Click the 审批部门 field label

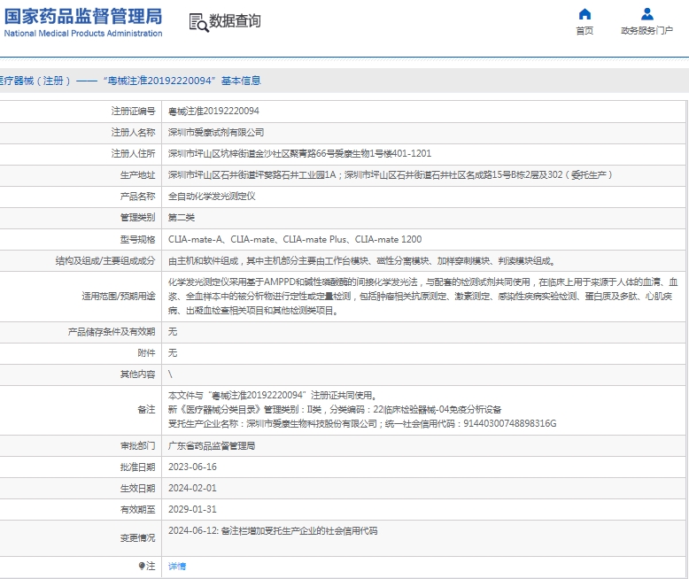tap(137, 446)
